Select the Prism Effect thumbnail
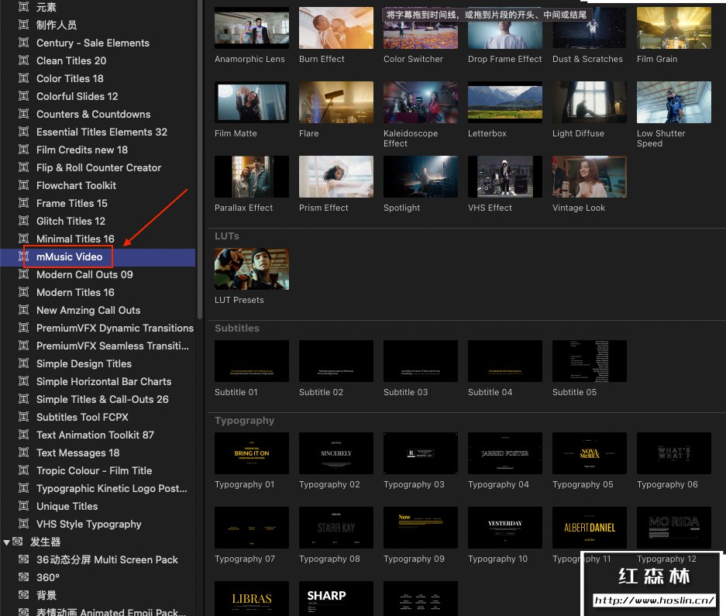 [x=336, y=177]
